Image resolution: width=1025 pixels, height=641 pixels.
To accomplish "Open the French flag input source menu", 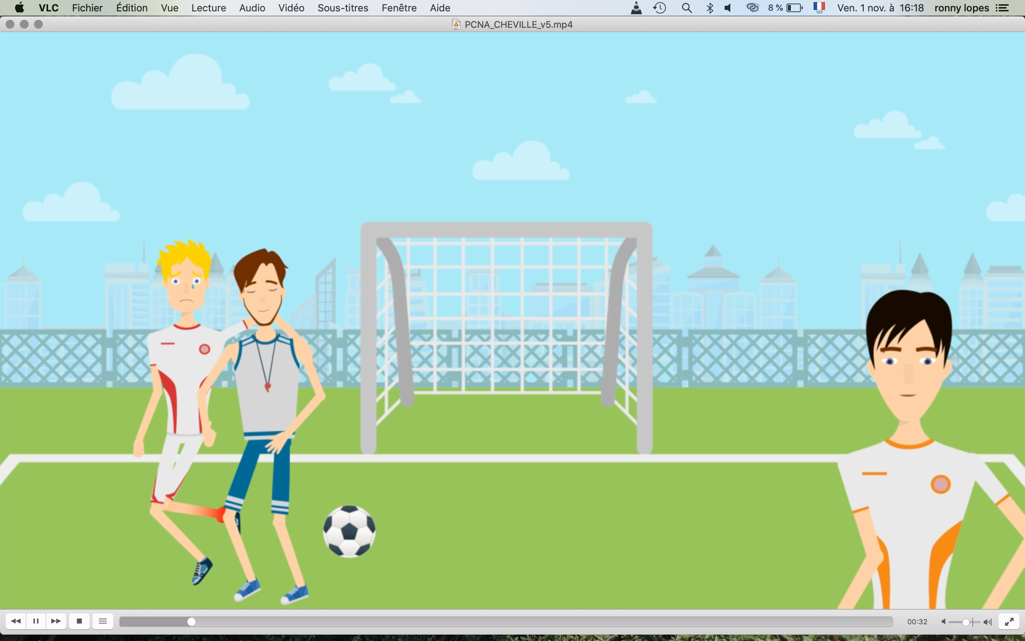I will [x=819, y=7].
